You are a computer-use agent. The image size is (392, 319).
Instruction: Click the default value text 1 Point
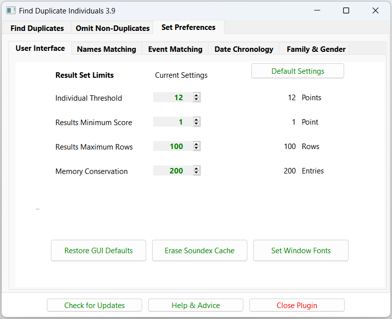coord(305,122)
